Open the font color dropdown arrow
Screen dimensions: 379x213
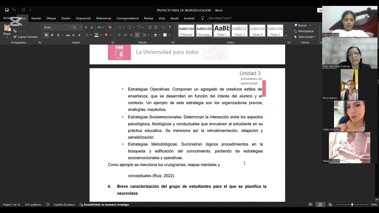click(110, 35)
